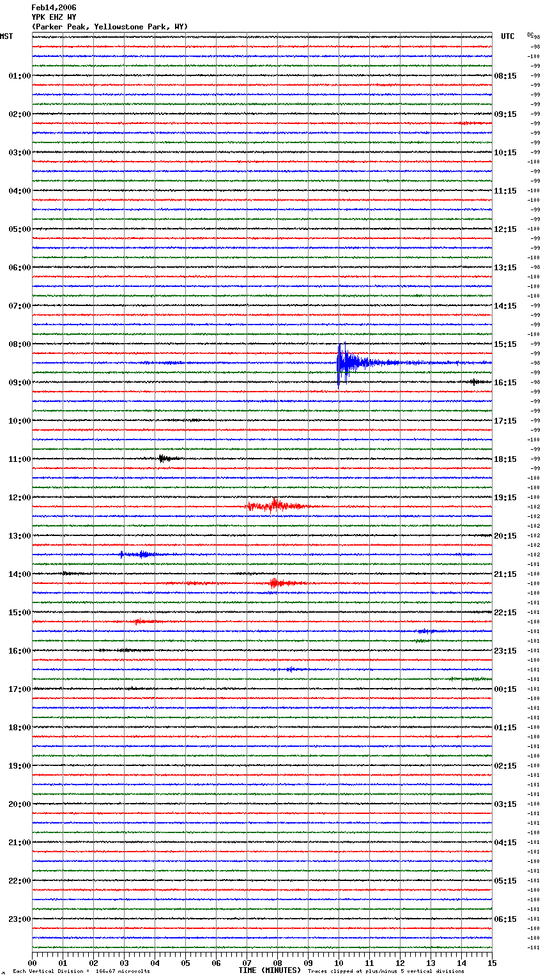Select the 12:00 MST time label
Viewport: 543px width, 980px height.
20,498
